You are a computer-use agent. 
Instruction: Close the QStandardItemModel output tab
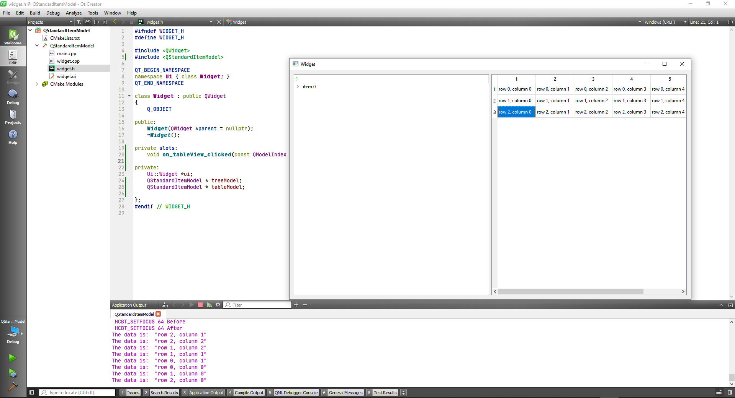point(158,314)
